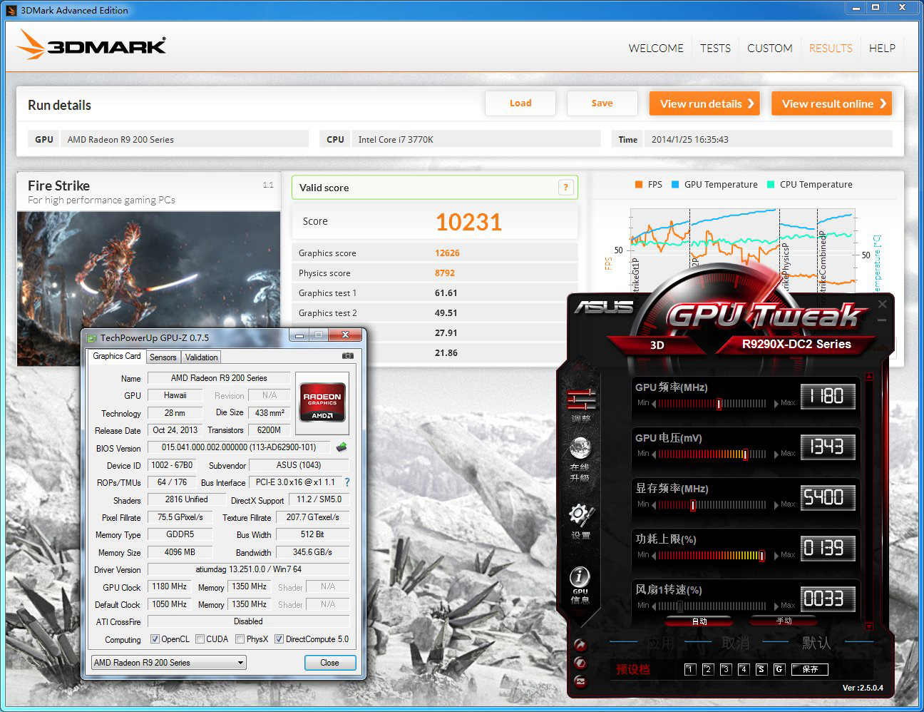
Task: Set fan mode to auto (自动)
Action: 699,621
